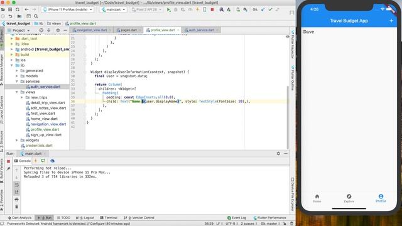Stop the app via red square toolbar icon
The image size is (402, 226).
(212, 9)
